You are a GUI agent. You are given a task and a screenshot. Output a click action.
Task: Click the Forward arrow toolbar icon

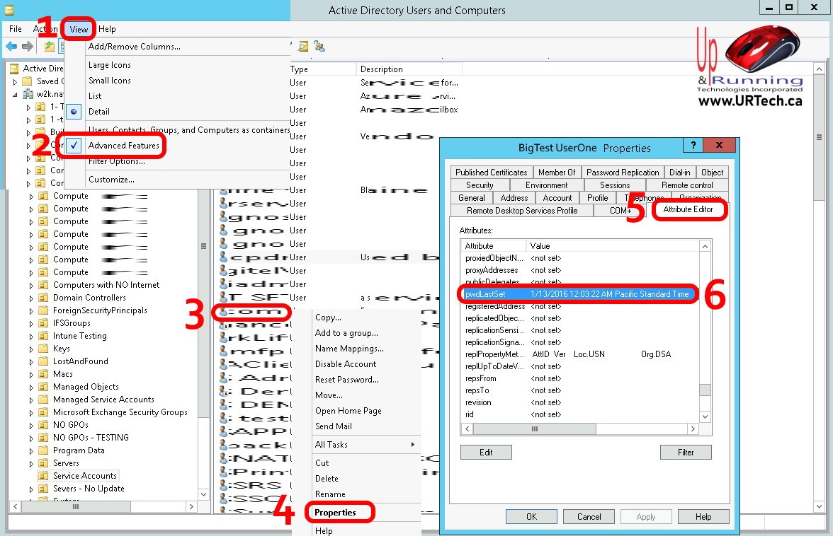27,47
